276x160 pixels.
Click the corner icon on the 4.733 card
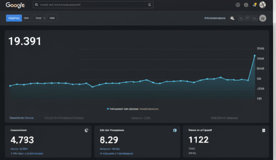click(x=86, y=130)
